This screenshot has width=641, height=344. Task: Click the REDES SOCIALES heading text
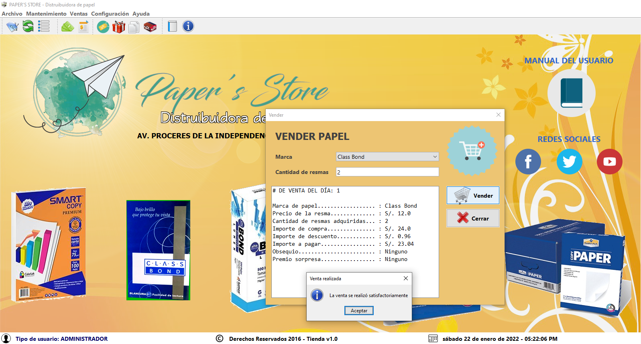[569, 139]
